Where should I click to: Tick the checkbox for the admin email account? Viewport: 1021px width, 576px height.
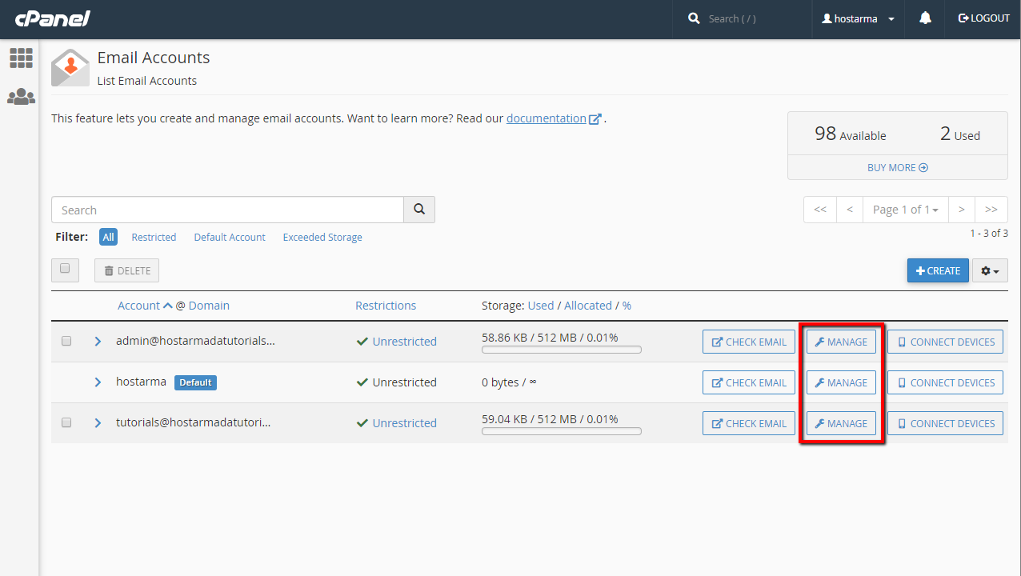point(66,341)
